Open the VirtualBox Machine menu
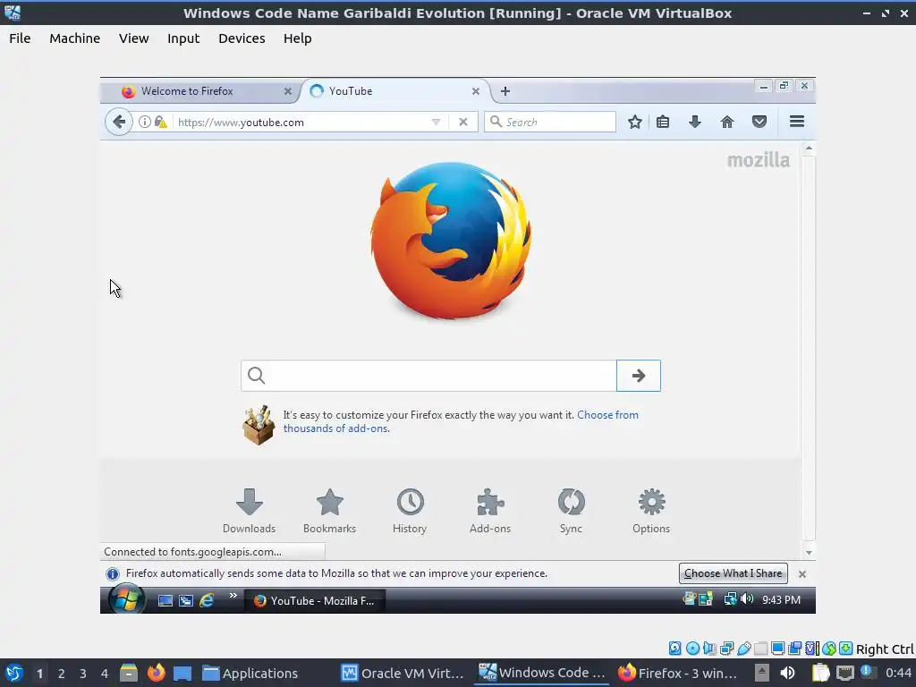The image size is (916, 687). coord(75,38)
